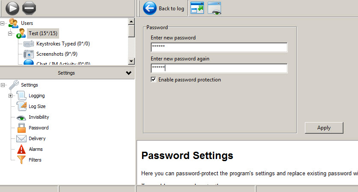
Task: Start monitoring with the play button
Action: [12, 8]
